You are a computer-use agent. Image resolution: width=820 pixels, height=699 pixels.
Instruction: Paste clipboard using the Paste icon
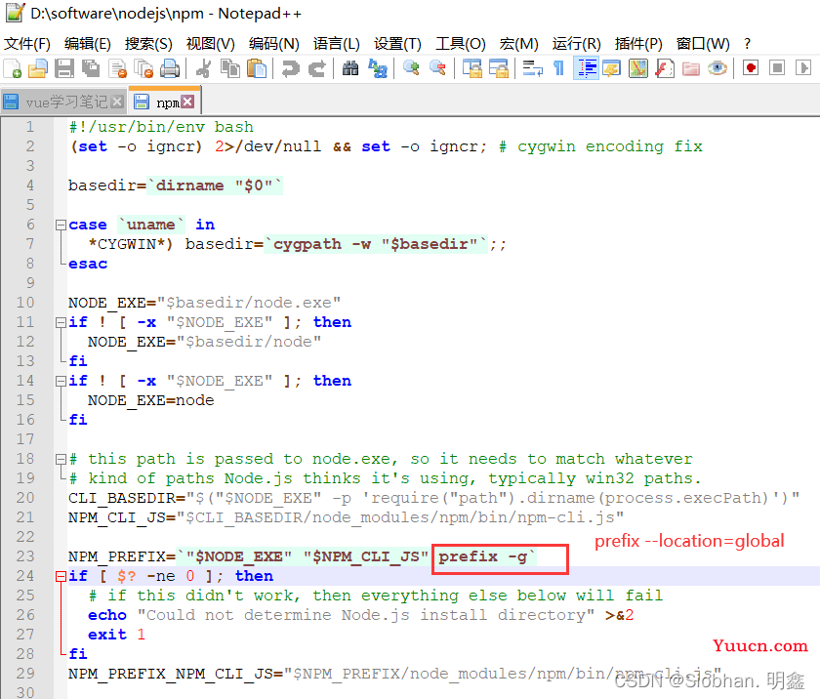[x=256, y=68]
